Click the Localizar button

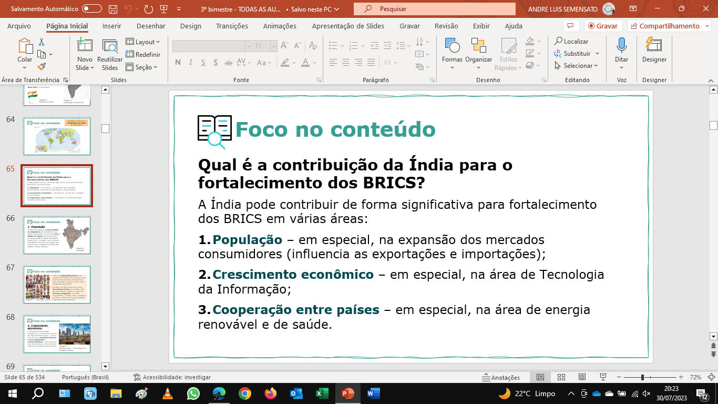(x=571, y=41)
